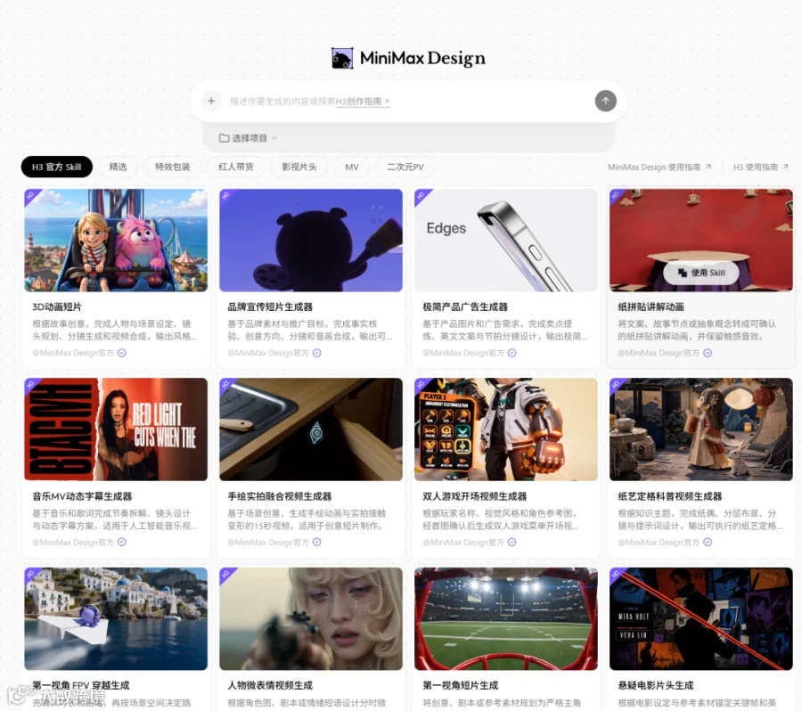
Task: Open the 双人游戏开场视频生成器 thumbnail
Action: (506, 429)
